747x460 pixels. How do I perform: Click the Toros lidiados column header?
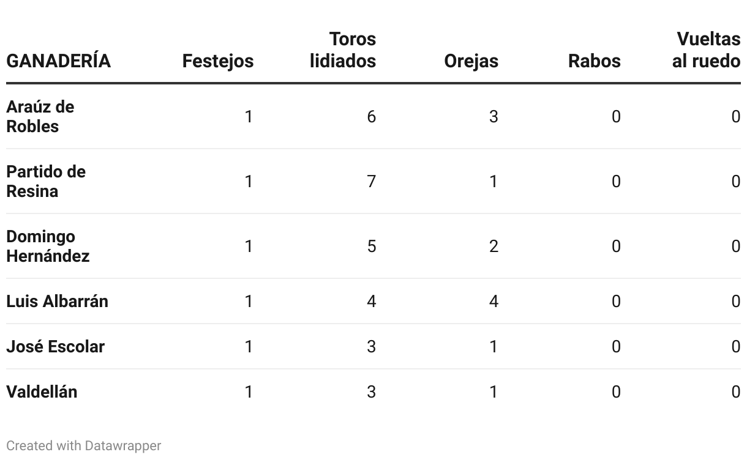coord(343,50)
